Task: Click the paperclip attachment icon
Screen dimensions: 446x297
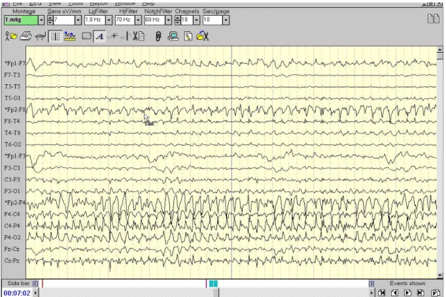Action: (x=158, y=37)
